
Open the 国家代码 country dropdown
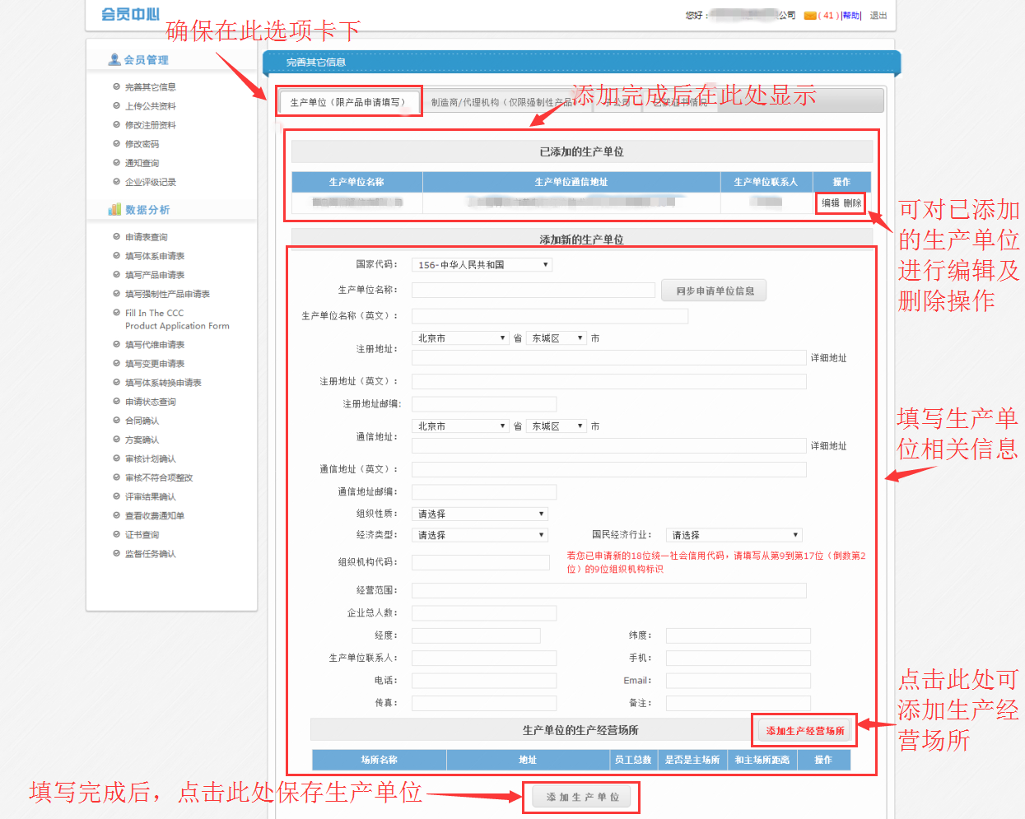coord(482,265)
